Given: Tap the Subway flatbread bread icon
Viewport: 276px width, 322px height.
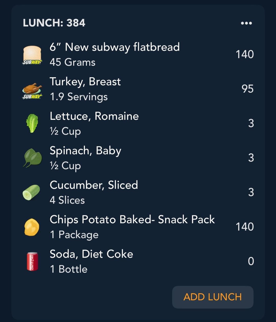Looking at the screenshot, I should [32, 55].
